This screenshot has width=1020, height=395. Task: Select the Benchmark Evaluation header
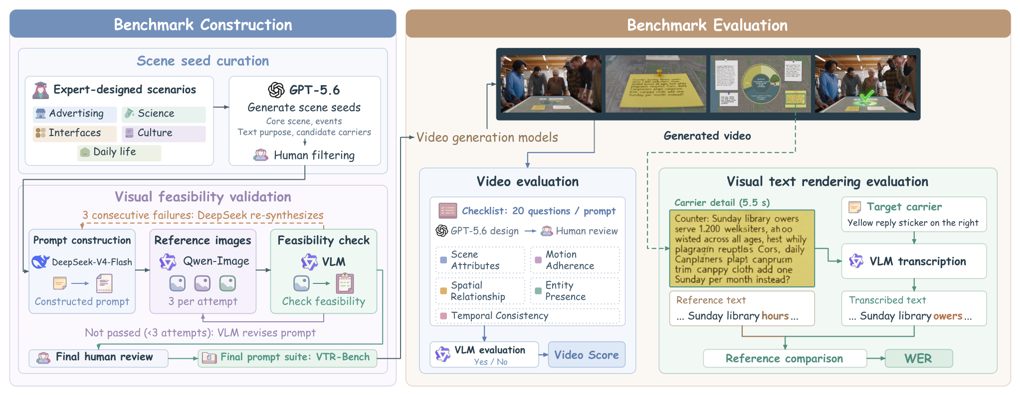(708, 24)
